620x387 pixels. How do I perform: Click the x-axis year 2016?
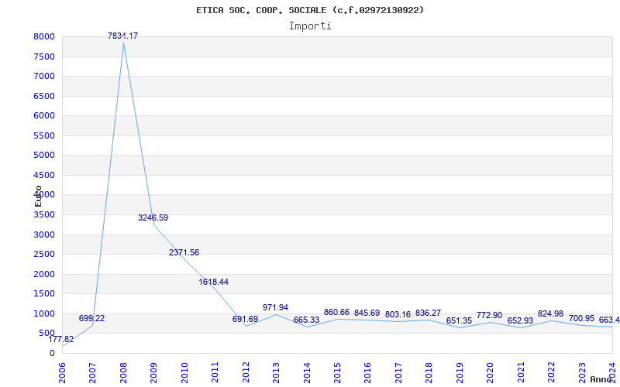367,373
